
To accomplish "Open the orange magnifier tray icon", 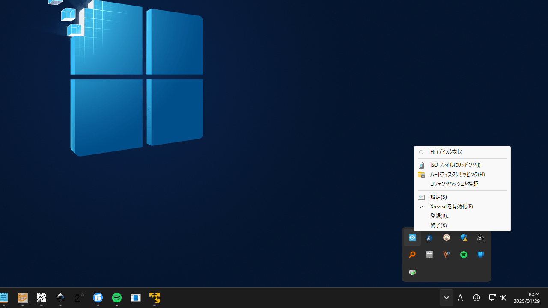I will 412,255.
